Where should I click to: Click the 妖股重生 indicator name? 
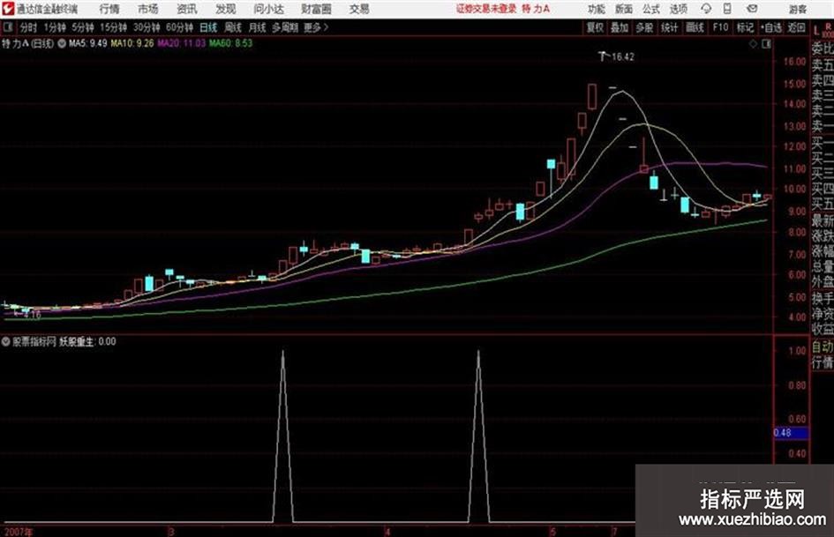click(x=77, y=342)
